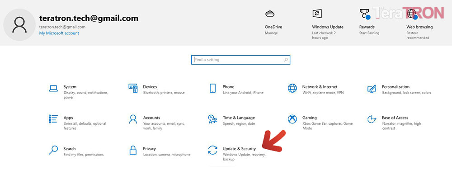
Task: Open the Time & Language icon
Action: pyautogui.click(x=212, y=119)
